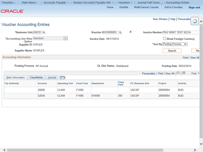
Task: Click Personalize Page link at top
Action: tap(184, 19)
